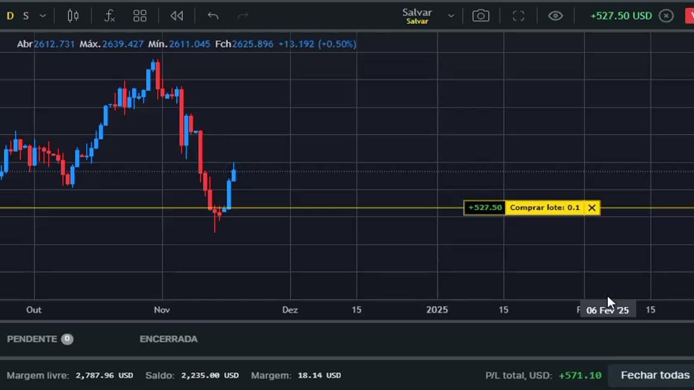The image size is (694, 390).
Task: Click the Máx. 2639.427 high price
Action: pyautogui.click(x=112, y=44)
